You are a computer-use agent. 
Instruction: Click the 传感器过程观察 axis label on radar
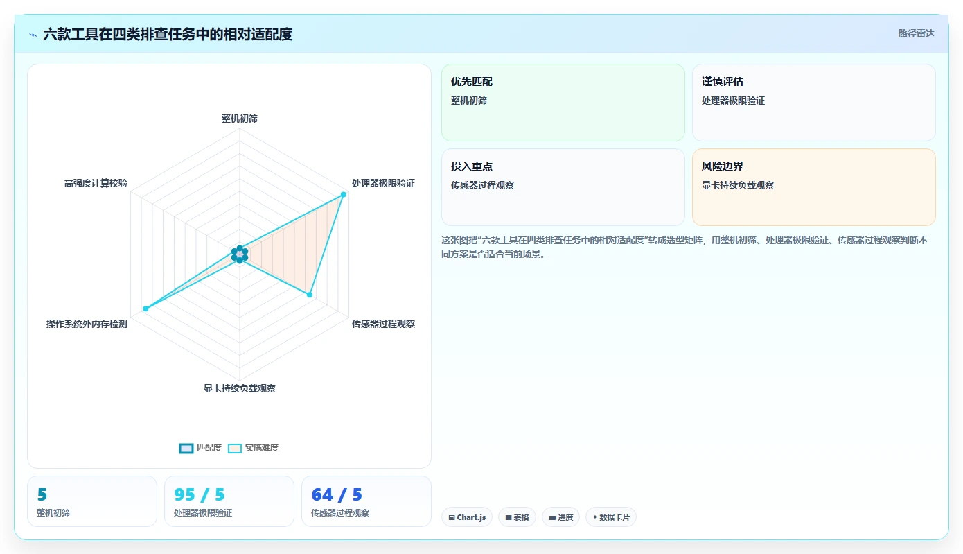pyautogui.click(x=383, y=324)
